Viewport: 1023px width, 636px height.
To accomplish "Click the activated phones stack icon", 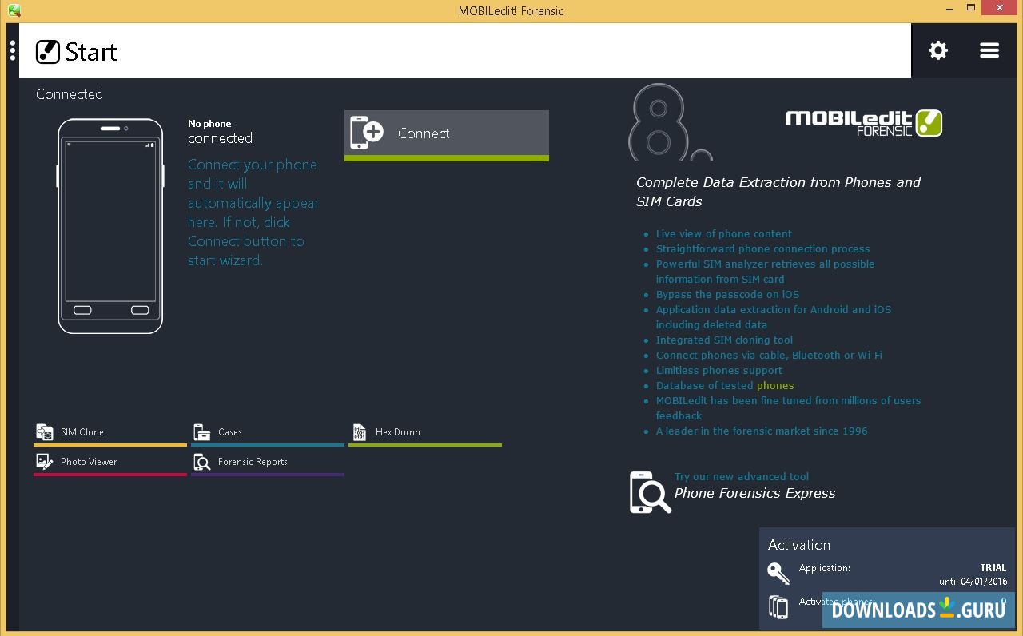I will [778, 606].
